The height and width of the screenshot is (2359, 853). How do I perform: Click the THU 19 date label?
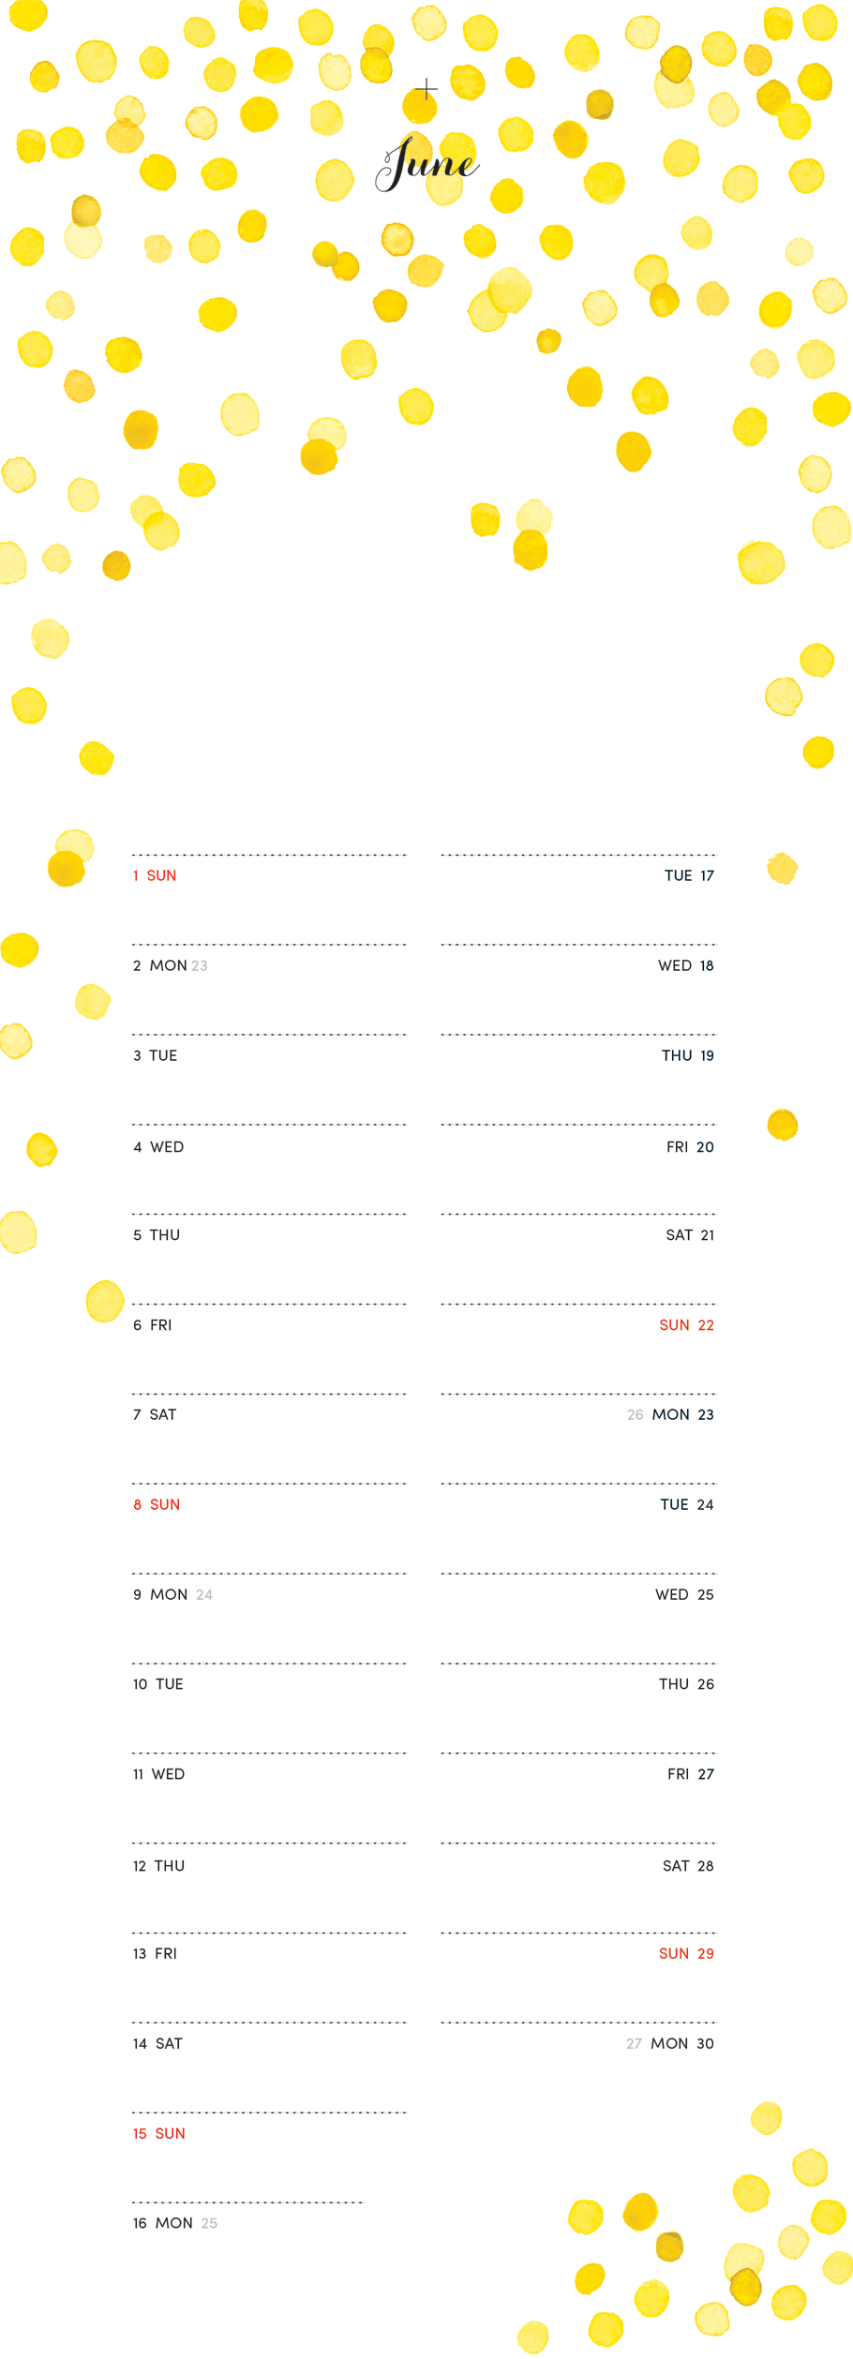(x=687, y=1055)
